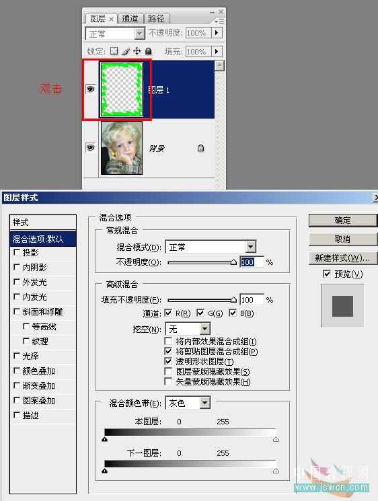Click the 背景 layer name
This screenshot has height=501, width=378.
157,148
